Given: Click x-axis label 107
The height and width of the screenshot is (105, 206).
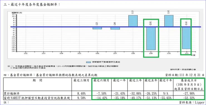Looking at the screenshot, I should tap(115, 53).
